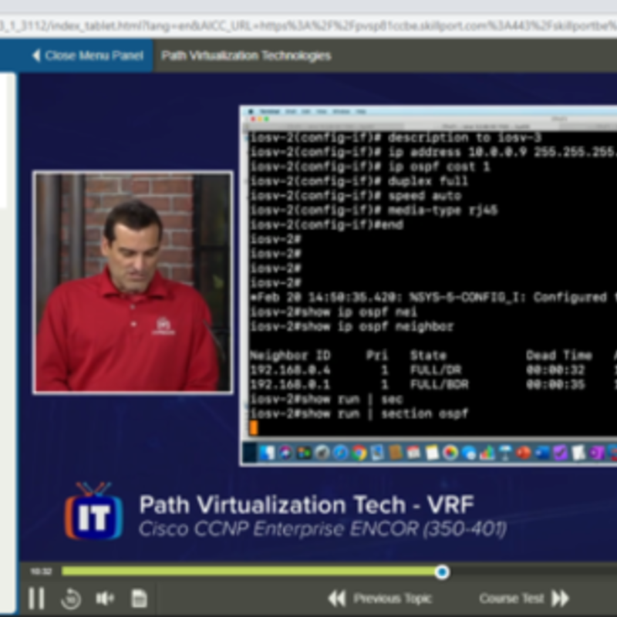This screenshot has width=617, height=617.
Task: Click the "ip ospf cost 1" line
Action: (370, 167)
